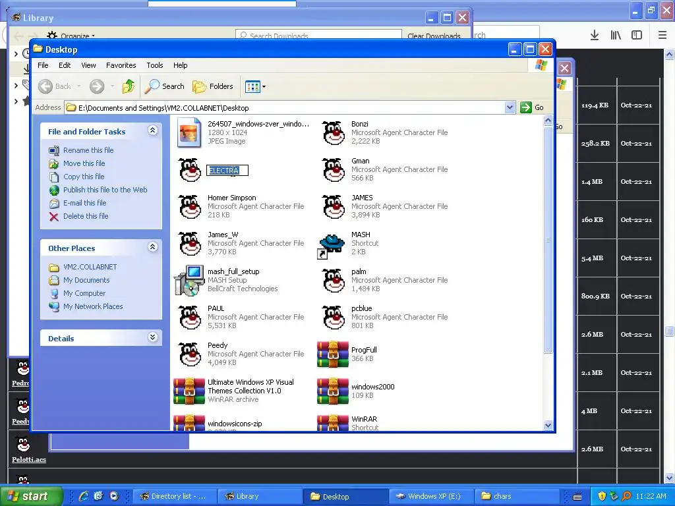Click Delete this file
This screenshot has height=506, width=675.
point(86,216)
